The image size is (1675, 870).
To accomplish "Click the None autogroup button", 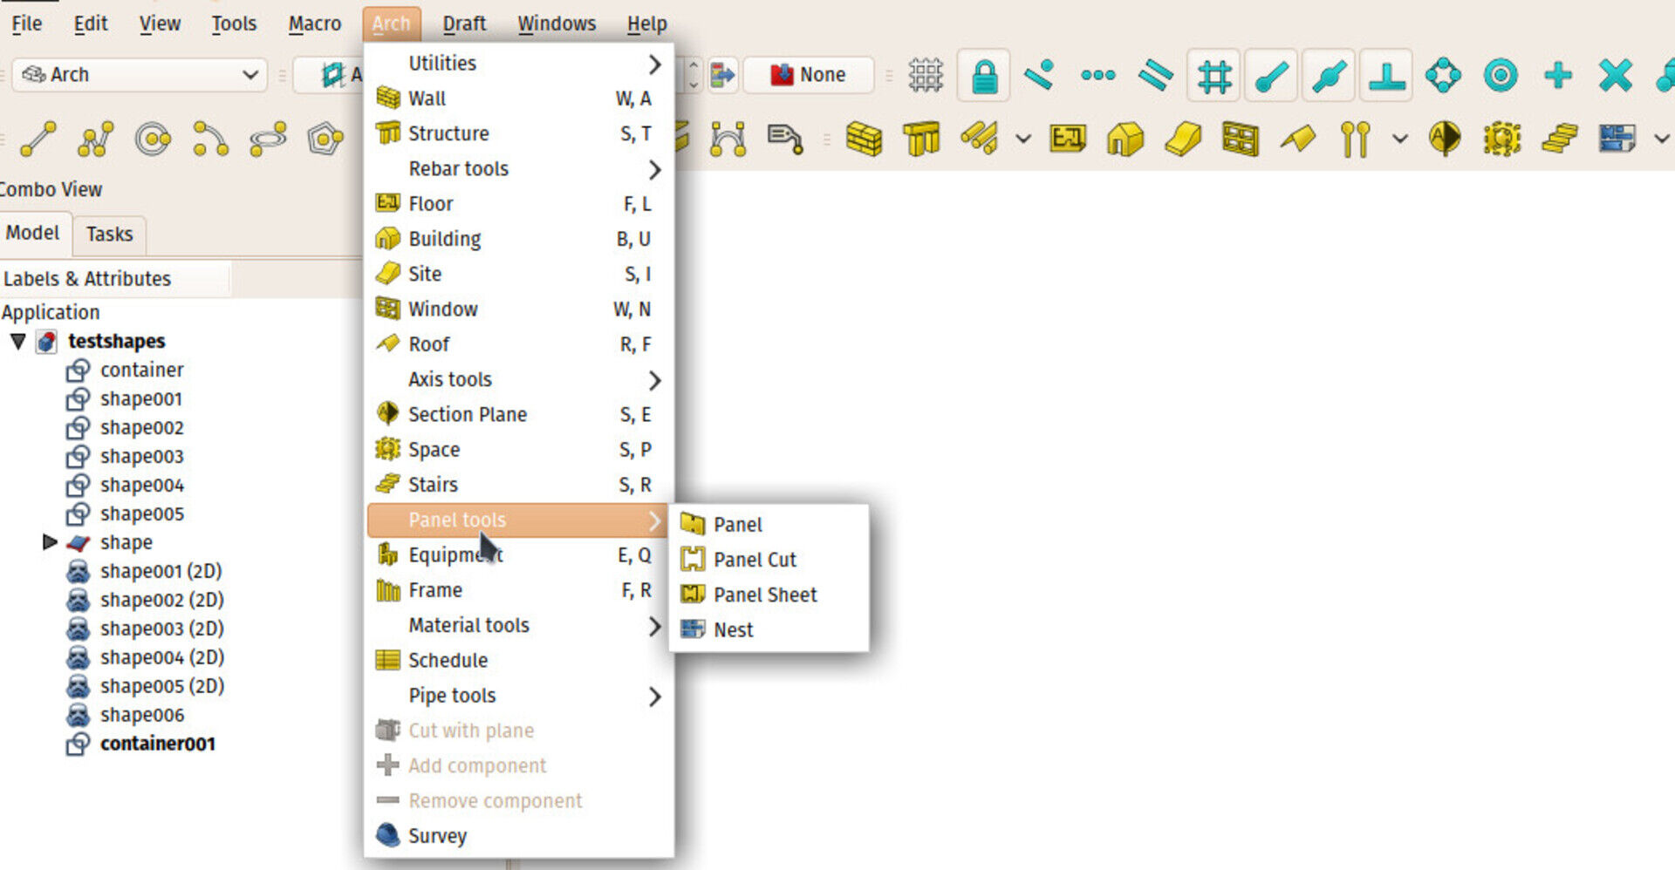I will pyautogui.click(x=808, y=75).
